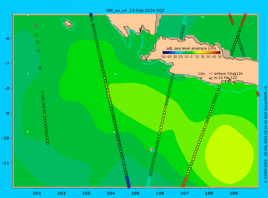Screen dimensions: 268x198
Task: Click the map title 'OM_an_v4 23-Feb-2024 00Z'
Action: click(x=135, y=11)
